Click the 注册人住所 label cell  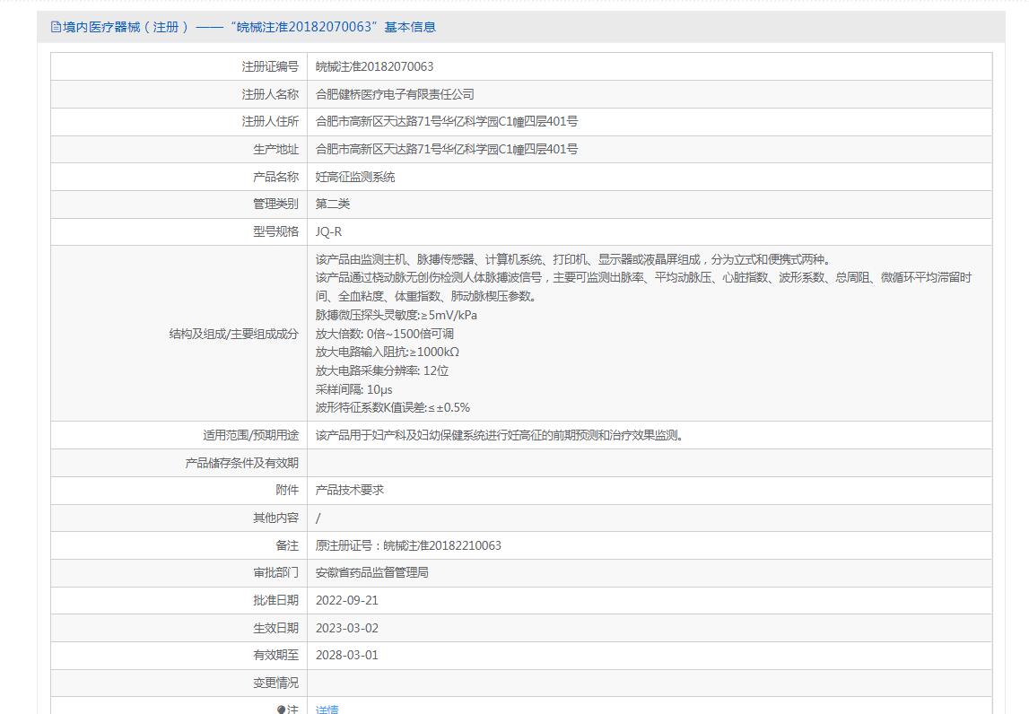(x=270, y=121)
